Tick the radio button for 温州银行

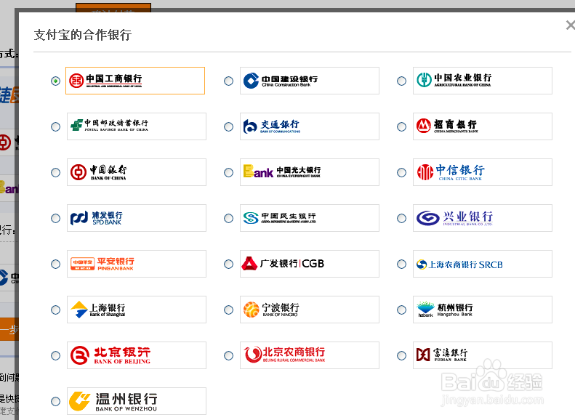55,402
